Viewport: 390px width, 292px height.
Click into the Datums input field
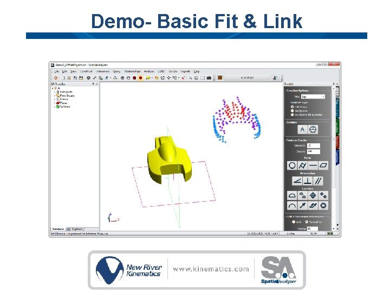(314, 151)
